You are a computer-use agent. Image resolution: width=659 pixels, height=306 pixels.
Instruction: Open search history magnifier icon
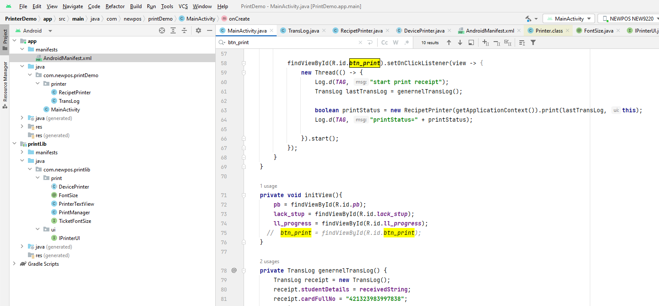[222, 42]
